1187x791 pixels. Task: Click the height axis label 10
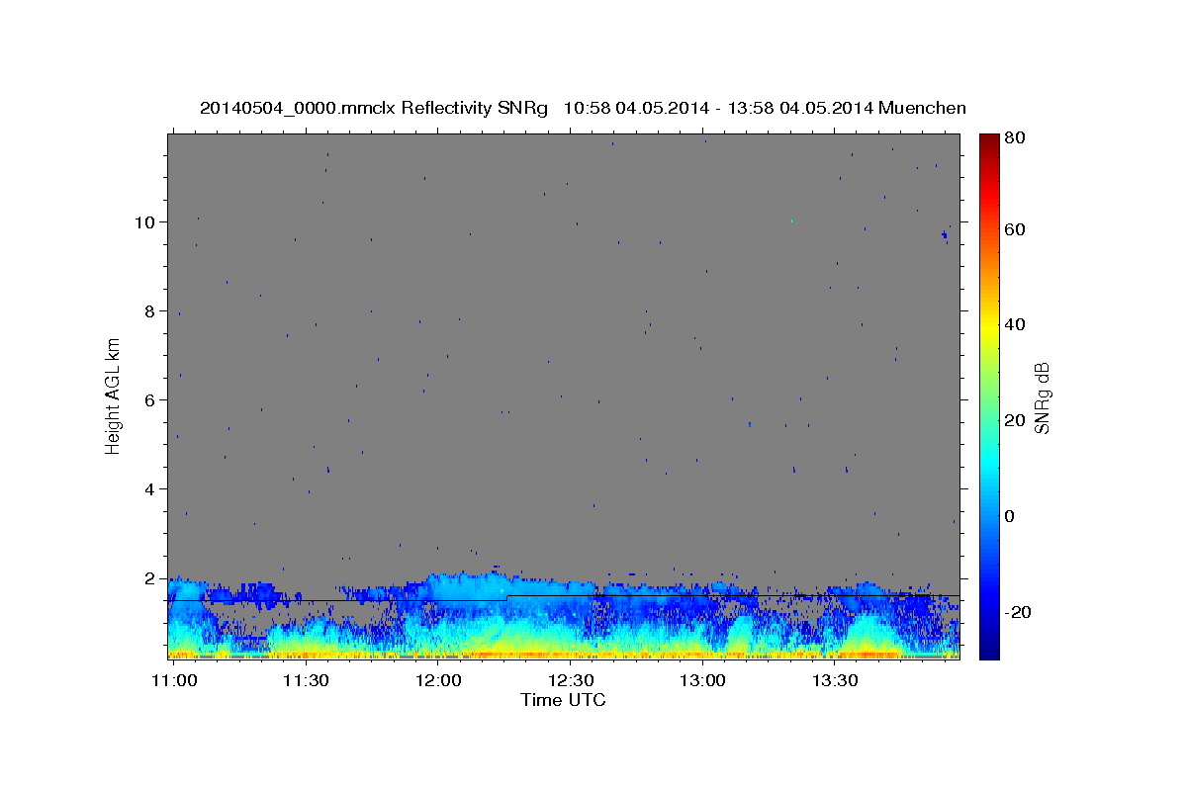[x=146, y=221]
